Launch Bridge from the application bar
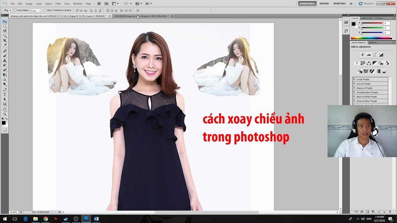 (99, 4)
